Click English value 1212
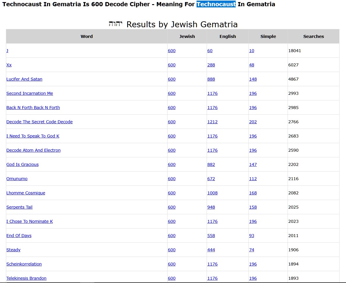Viewport: 346px width, 283px height. 213,122
